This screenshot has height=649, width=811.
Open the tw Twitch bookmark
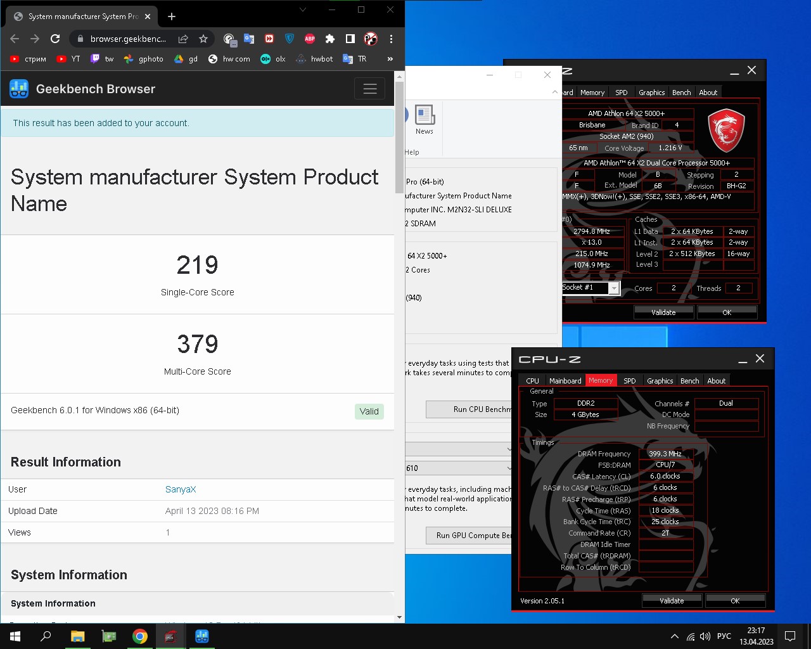click(x=102, y=59)
